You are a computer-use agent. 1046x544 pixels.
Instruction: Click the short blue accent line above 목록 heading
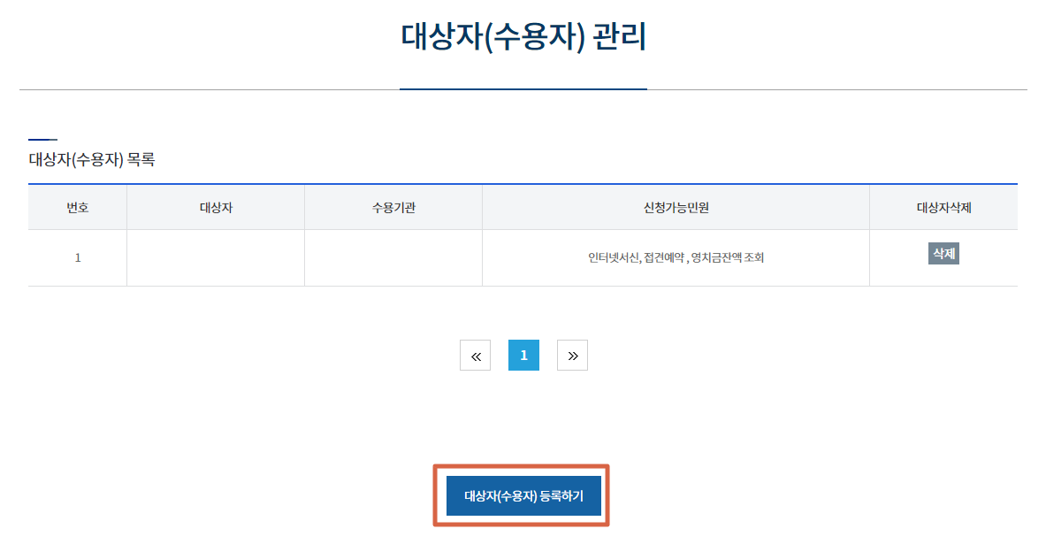click(x=42, y=140)
